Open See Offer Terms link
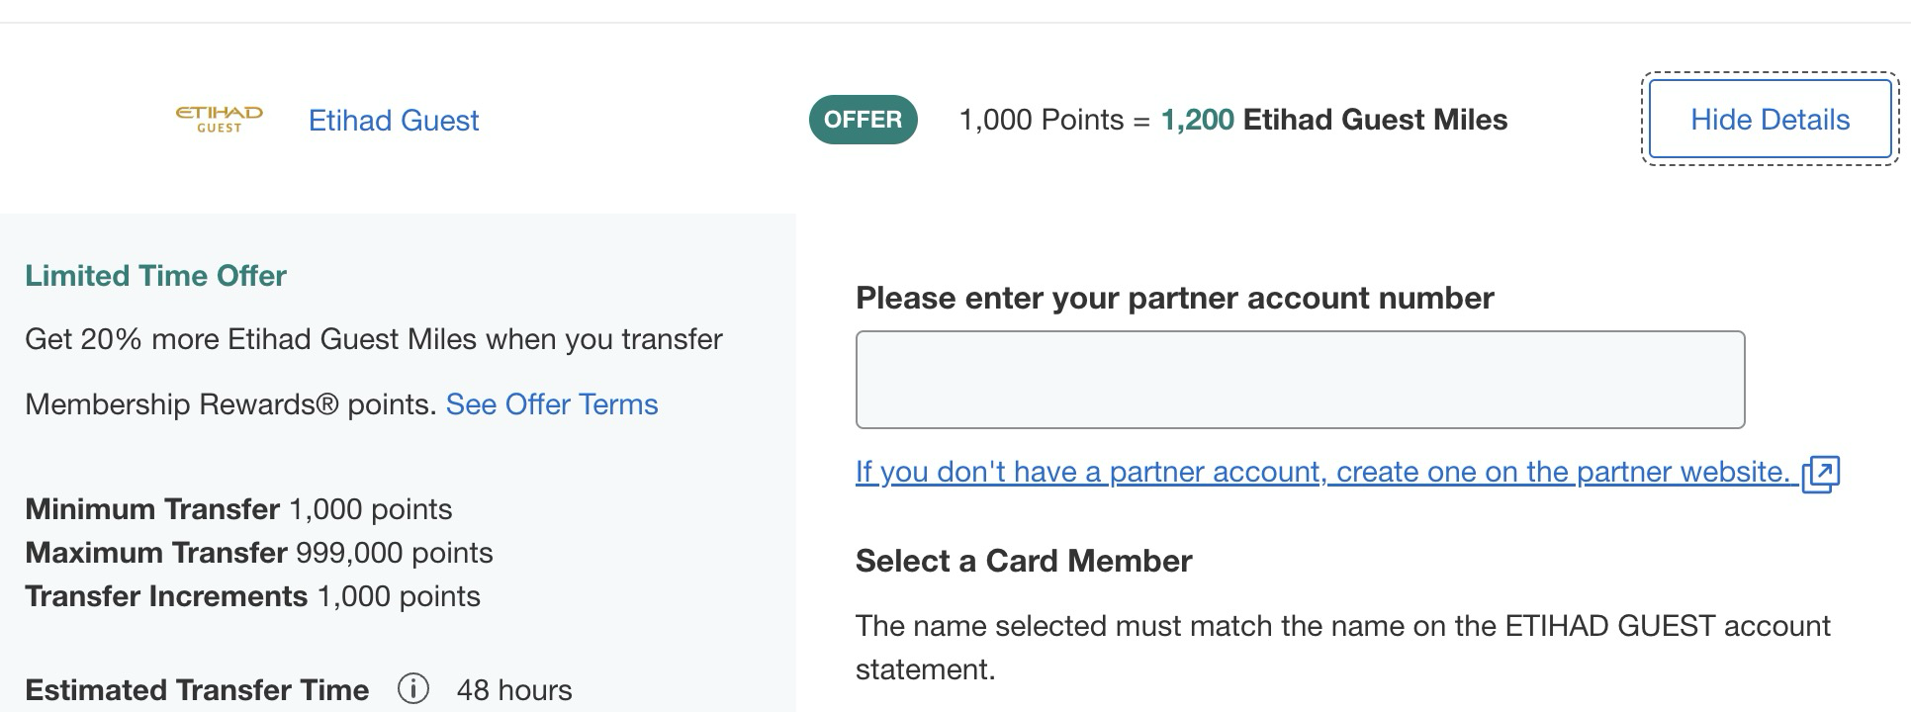The image size is (1911, 712). point(552,404)
